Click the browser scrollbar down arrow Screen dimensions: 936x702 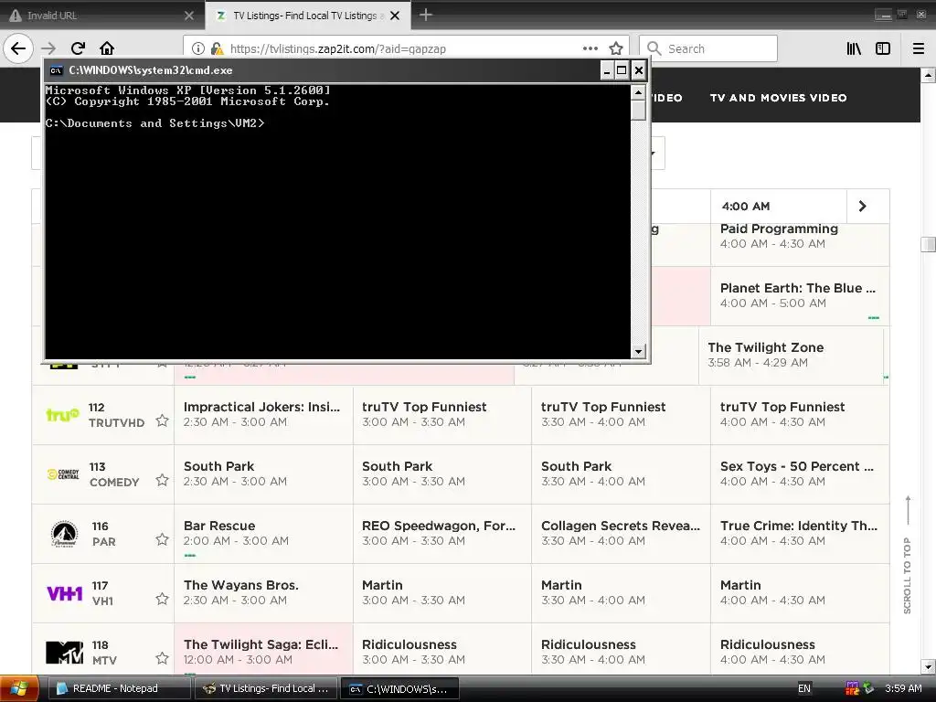tap(928, 666)
